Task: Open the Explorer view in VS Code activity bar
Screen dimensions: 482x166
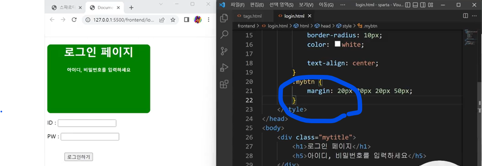Action: tap(224, 18)
